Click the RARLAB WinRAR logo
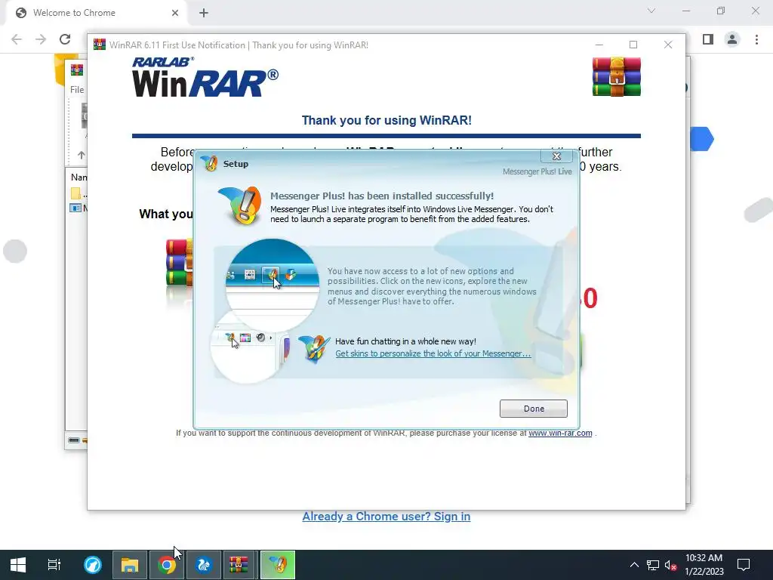Image resolution: width=773 pixels, height=580 pixels. point(205,77)
